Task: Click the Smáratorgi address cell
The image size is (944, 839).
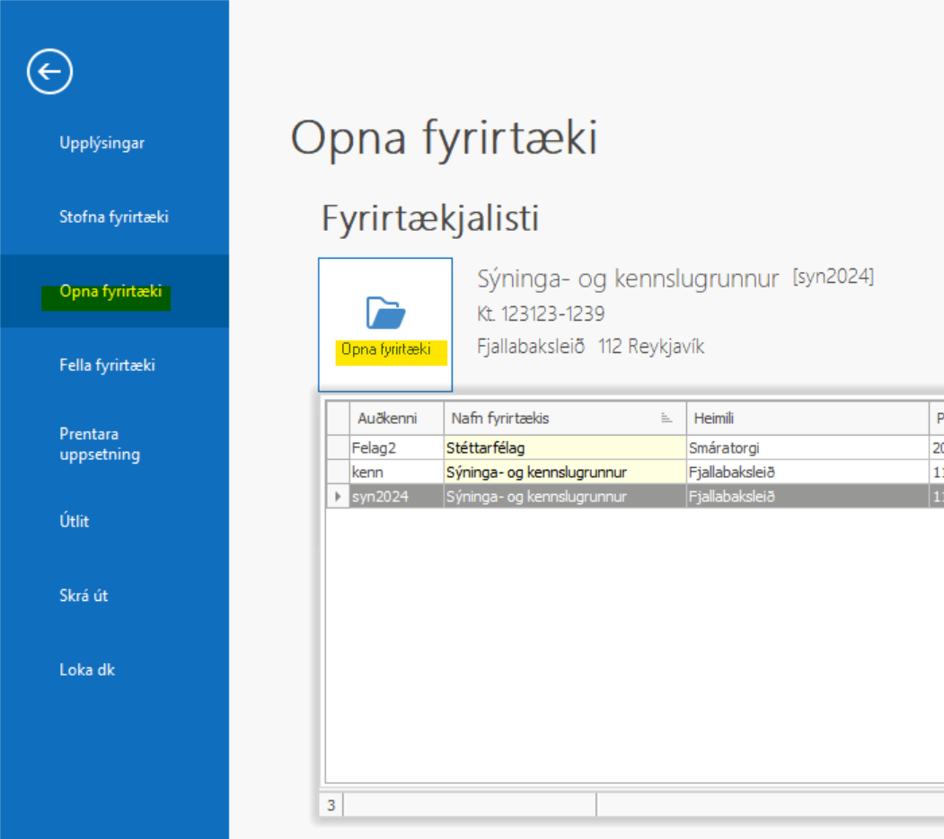Action: tap(724, 447)
